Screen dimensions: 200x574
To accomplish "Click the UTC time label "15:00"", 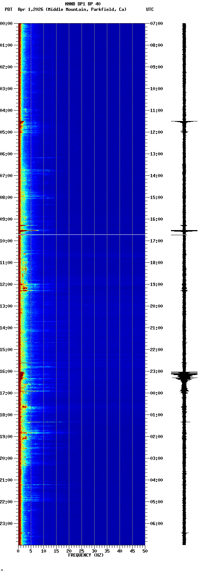I will [x=157, y=197].
